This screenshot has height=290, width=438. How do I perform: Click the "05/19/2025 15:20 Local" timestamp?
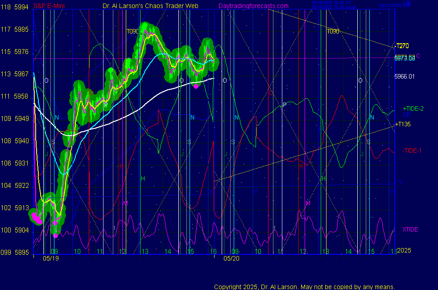[334, 7]
